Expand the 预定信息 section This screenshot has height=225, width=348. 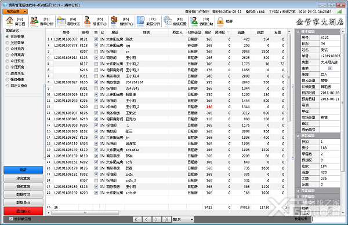(298, 190)
